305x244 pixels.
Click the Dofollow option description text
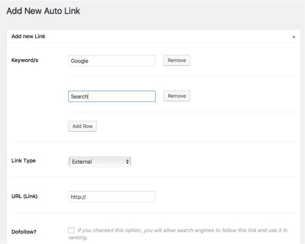tap(183, 230)
